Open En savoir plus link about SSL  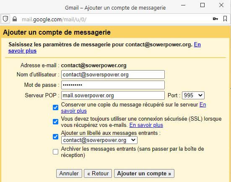pos(146,125)
